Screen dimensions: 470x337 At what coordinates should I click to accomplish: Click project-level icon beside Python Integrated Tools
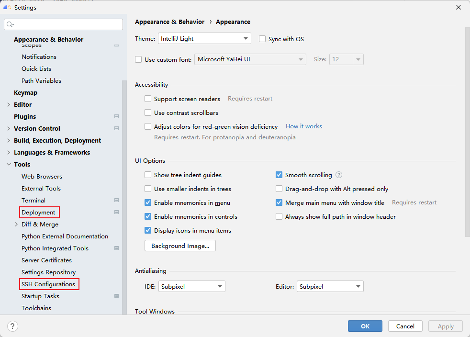116,248
